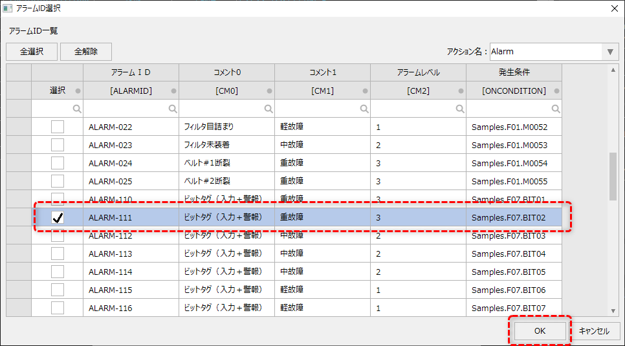The width and height of the screenshot is (625, 346).
Task: Click the dot icon beside [ONCONDITION] header
Action: (556, 91)
